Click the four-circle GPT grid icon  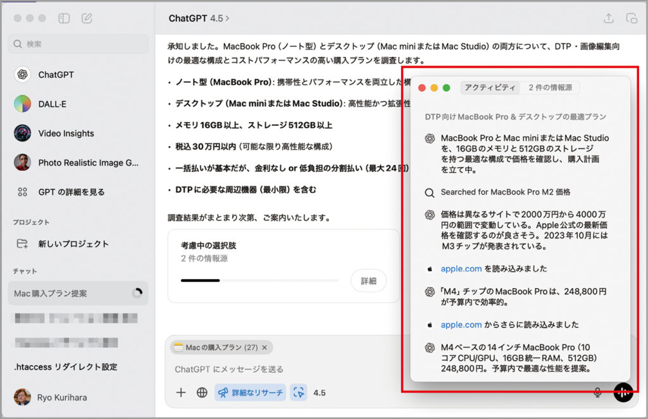coord(22,192)
